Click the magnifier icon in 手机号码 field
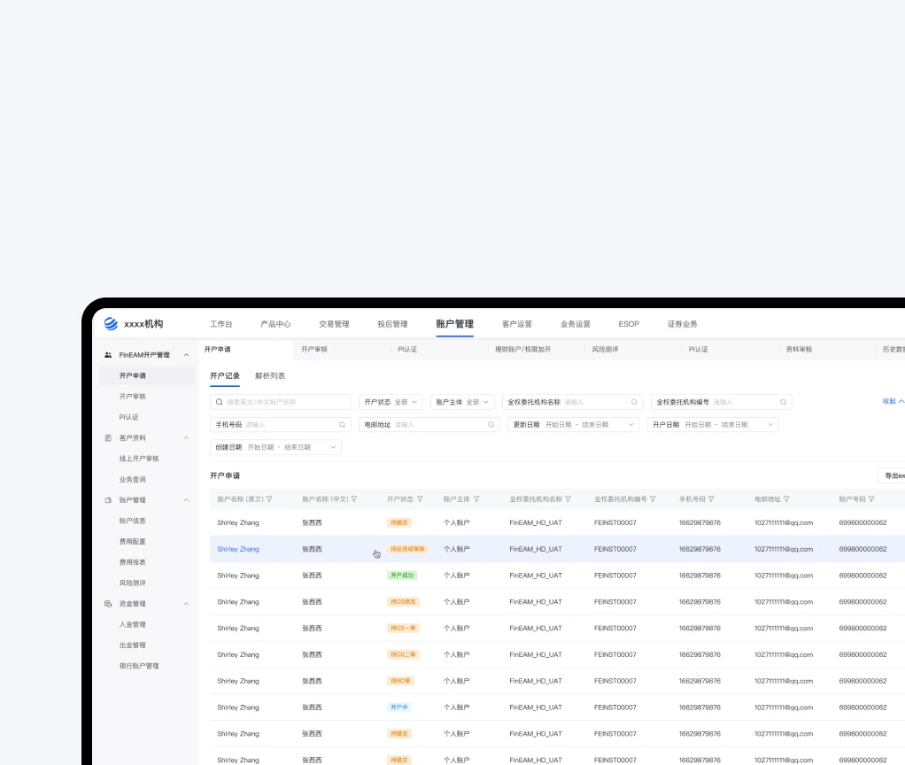 point(343,425)
